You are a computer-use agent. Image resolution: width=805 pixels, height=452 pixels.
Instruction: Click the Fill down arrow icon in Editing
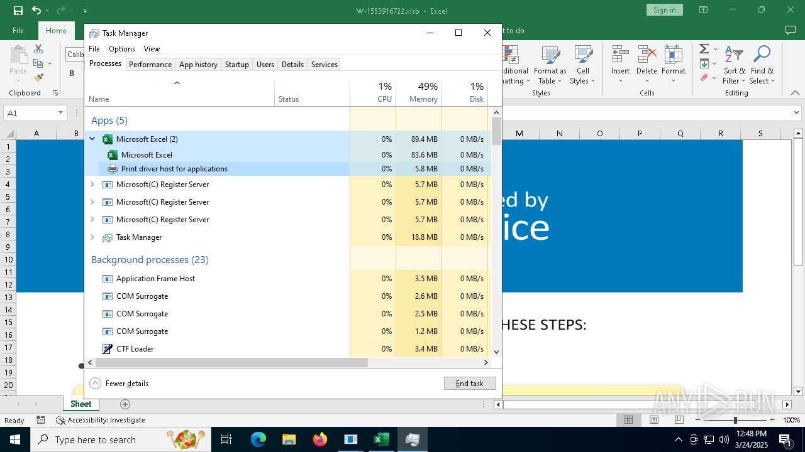tap(704, 63)
